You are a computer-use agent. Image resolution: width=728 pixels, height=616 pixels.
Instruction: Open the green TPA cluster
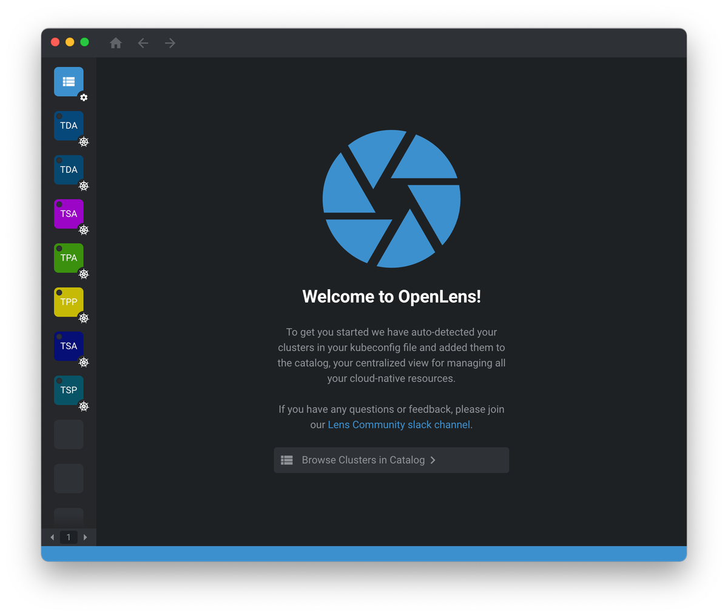pyautogui.click(x=69, y=258)
